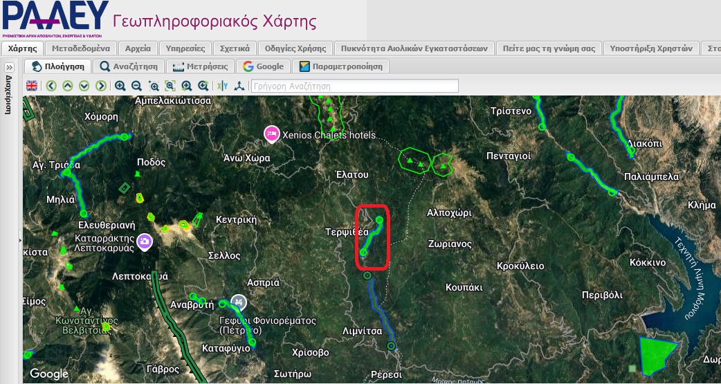
Task: Select the zoom out magnifier tool
Action: tap(136, 86)
